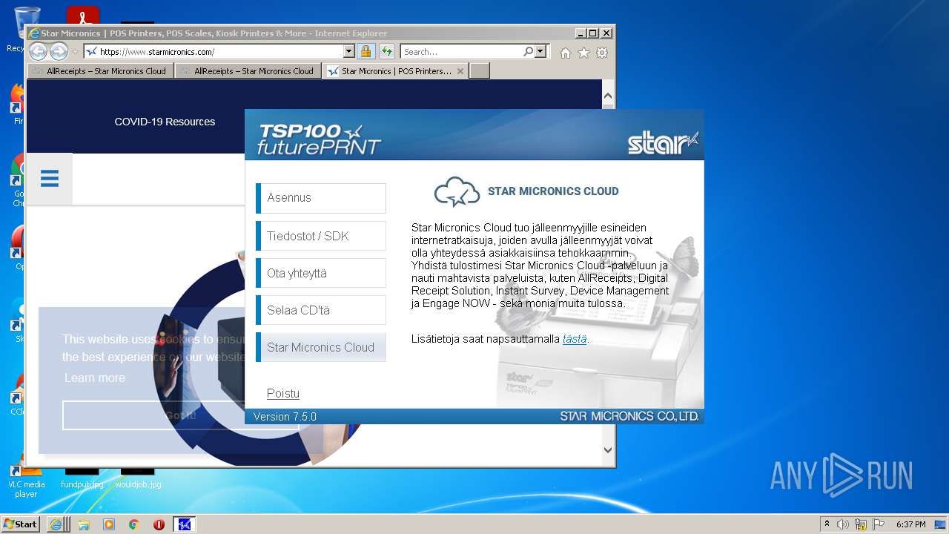Click the IE search box
Image resolution: width=949 pixels, height=534 pixels.
(461, 52)
